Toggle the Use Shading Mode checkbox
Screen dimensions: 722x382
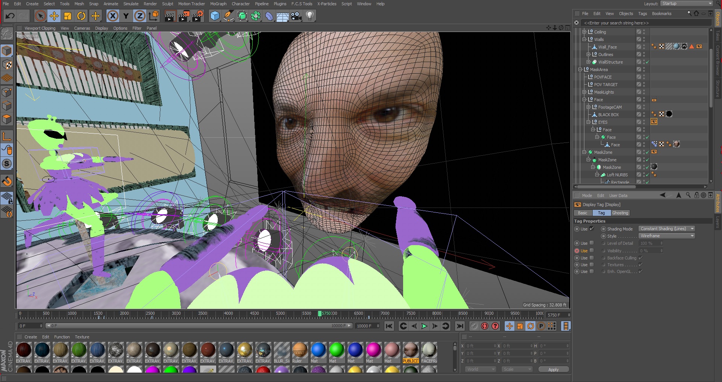(x=592, y=229)
